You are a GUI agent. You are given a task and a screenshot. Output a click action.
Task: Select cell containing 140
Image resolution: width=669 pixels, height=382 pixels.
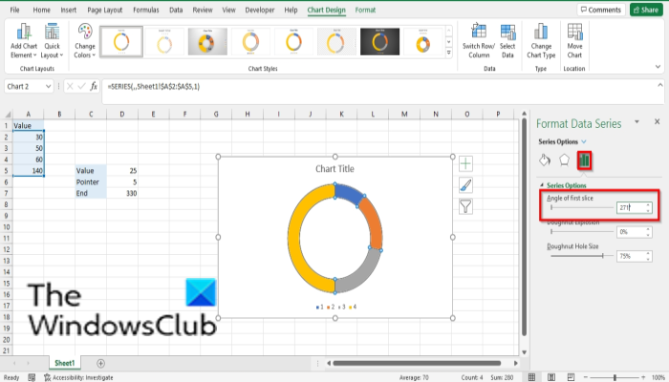[28, 171]
